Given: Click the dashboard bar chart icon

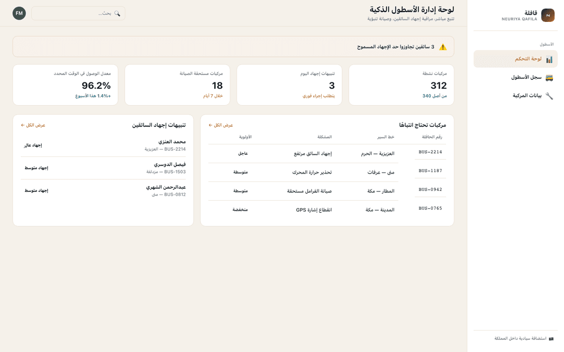Looking at the screenshot, I should [549, 59].
